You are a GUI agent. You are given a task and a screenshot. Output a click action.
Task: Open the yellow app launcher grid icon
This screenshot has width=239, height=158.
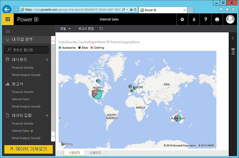click(8, 19)
